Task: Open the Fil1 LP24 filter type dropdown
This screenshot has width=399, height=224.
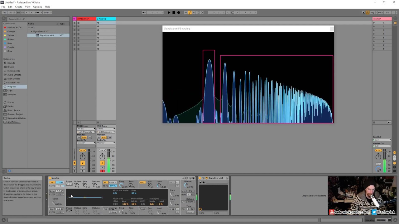Action: coord(113,183)
